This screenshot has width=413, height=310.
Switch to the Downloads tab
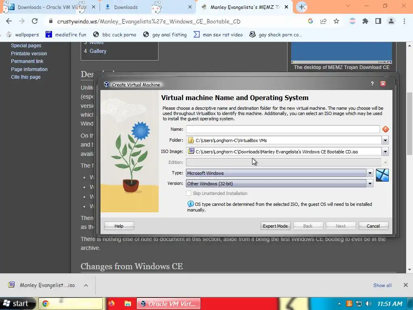click(148, 7)
